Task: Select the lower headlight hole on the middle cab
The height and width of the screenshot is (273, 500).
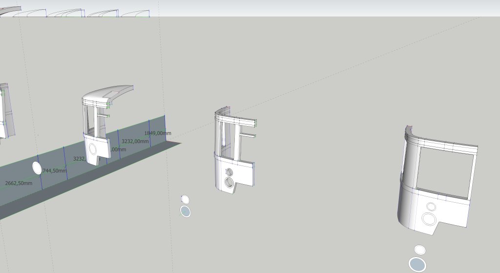Action: coord(229,183)
